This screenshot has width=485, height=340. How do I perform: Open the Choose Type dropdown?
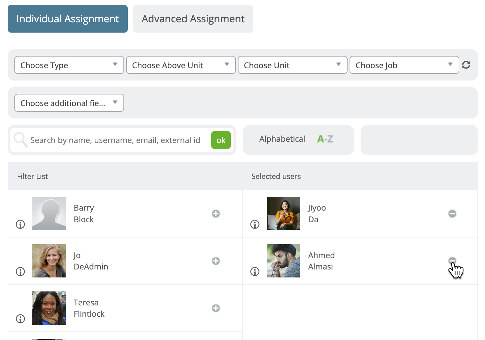[x=69, y=65]
